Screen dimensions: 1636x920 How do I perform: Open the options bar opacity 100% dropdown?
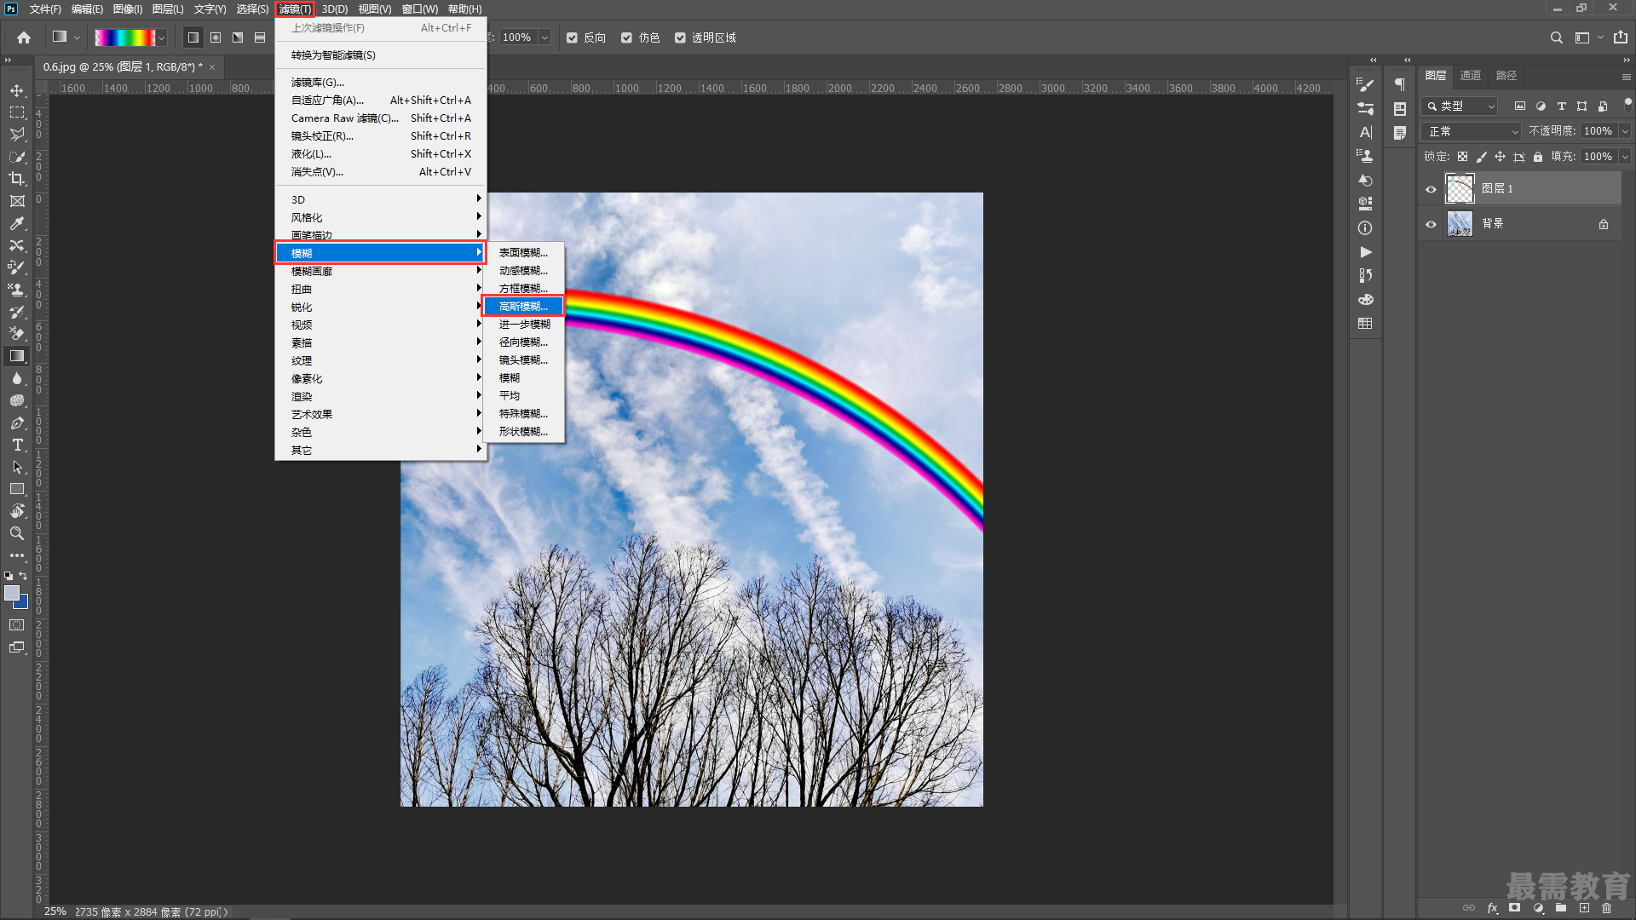click(544, 37)
